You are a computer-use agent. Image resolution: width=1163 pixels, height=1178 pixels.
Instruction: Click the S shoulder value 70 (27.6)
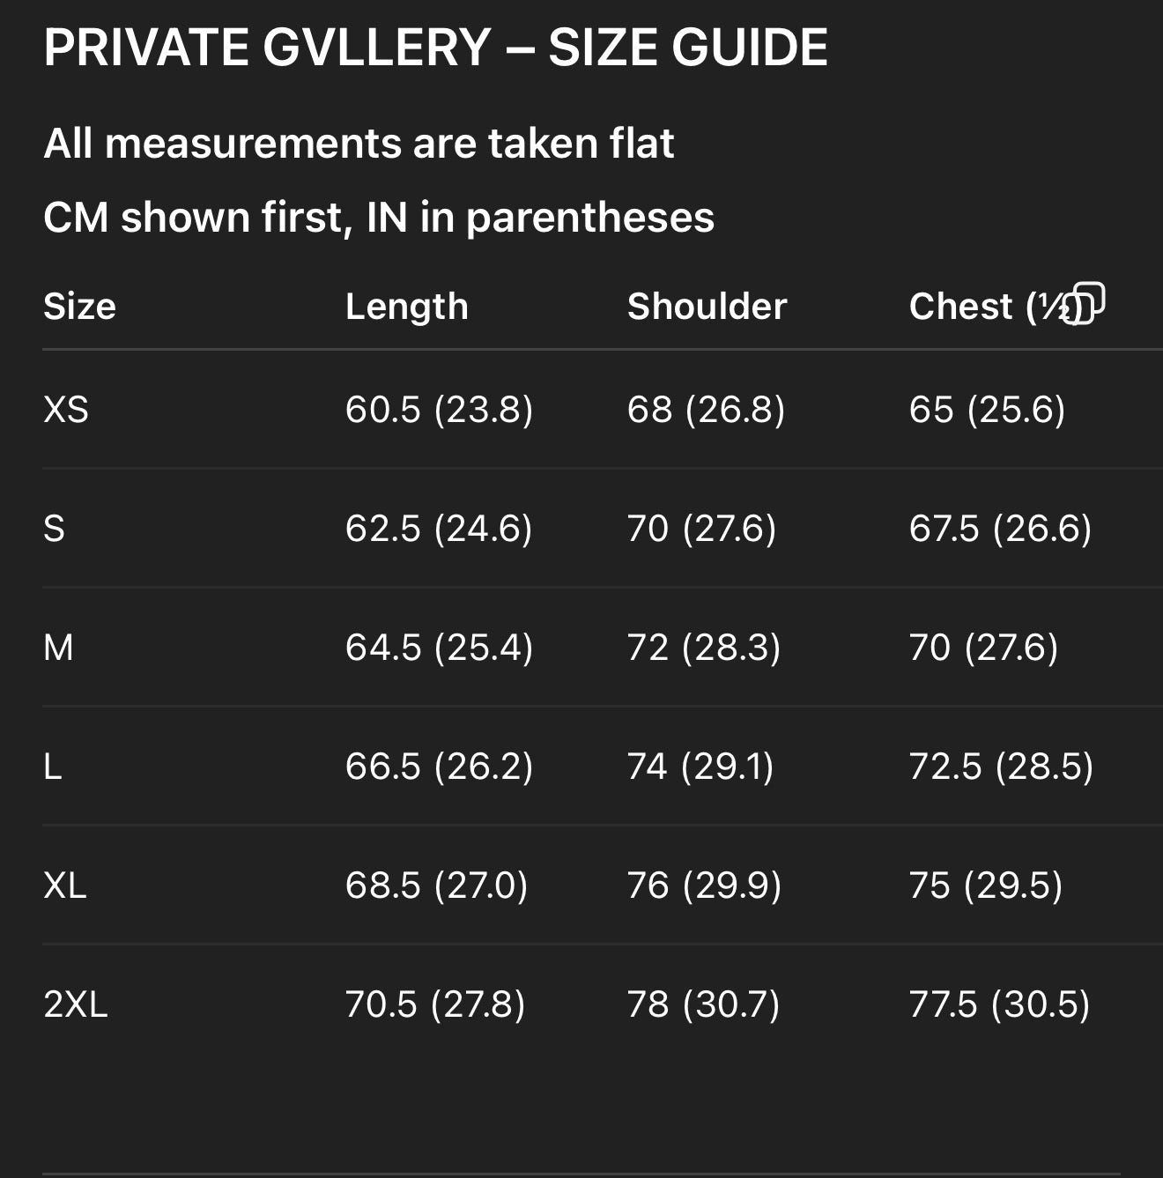pos(701,529)
